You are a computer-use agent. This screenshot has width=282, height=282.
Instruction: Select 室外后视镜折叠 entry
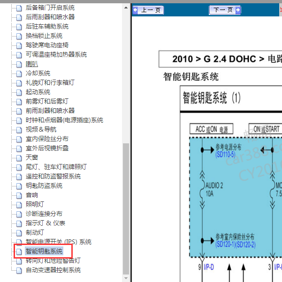[x=47, y=148]
